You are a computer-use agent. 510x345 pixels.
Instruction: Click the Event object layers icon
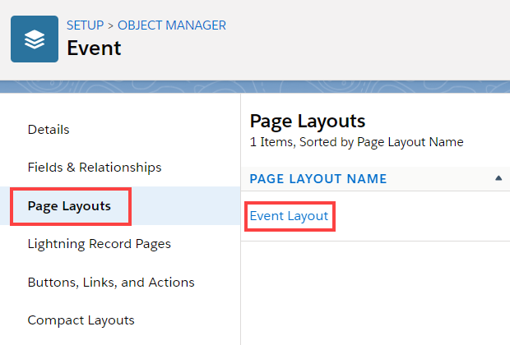coord(35,39)
